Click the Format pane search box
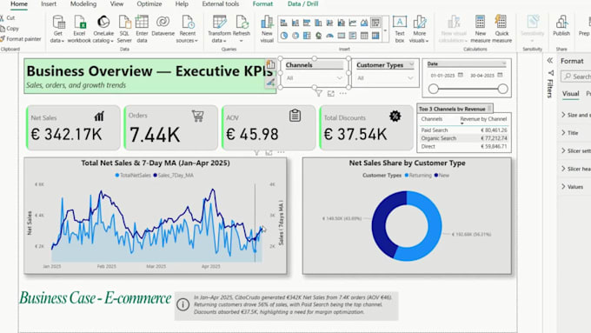 click(576, 77)
